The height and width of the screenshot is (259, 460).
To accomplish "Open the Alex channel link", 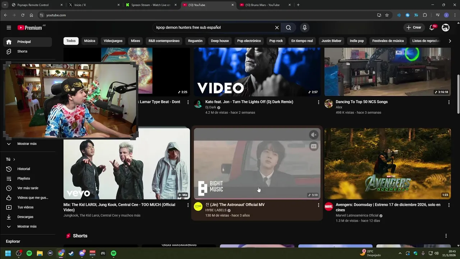I will coord(339,107).
